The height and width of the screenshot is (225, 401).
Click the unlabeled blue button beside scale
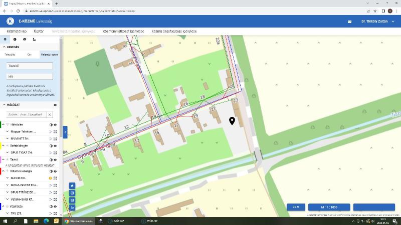tap(374, 207)
